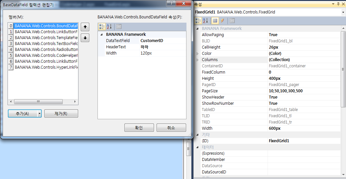Image resolution: width=346 pixels, height=179 pixels.
Task: Show the Properties list button in 속성 panel
Action: [215, 21]
